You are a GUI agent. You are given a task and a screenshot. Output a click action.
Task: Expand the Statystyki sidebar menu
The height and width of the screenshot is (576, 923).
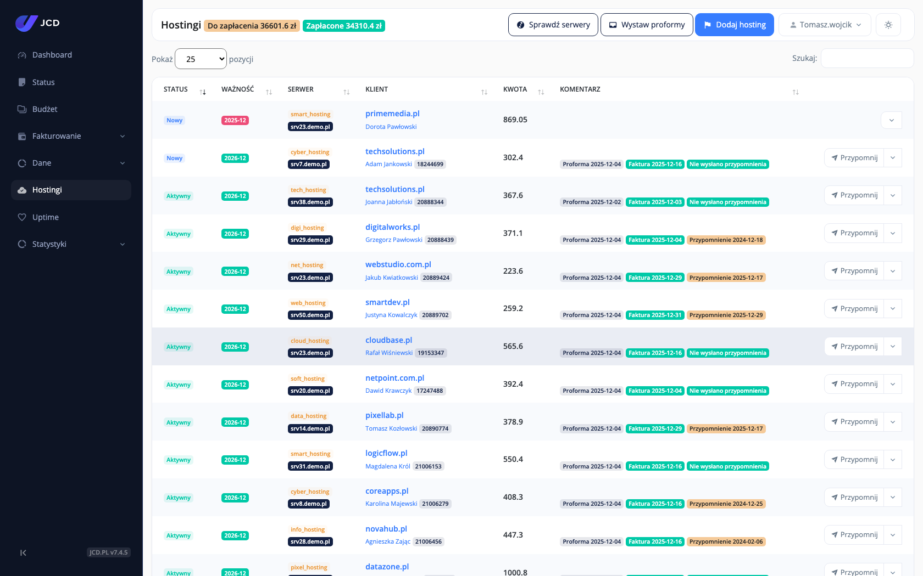(71, 244)
